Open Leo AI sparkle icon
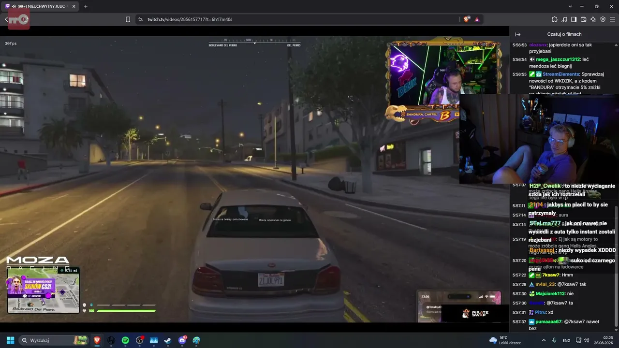The height and width of the screenshot is (348, 619). coord(593,19)
